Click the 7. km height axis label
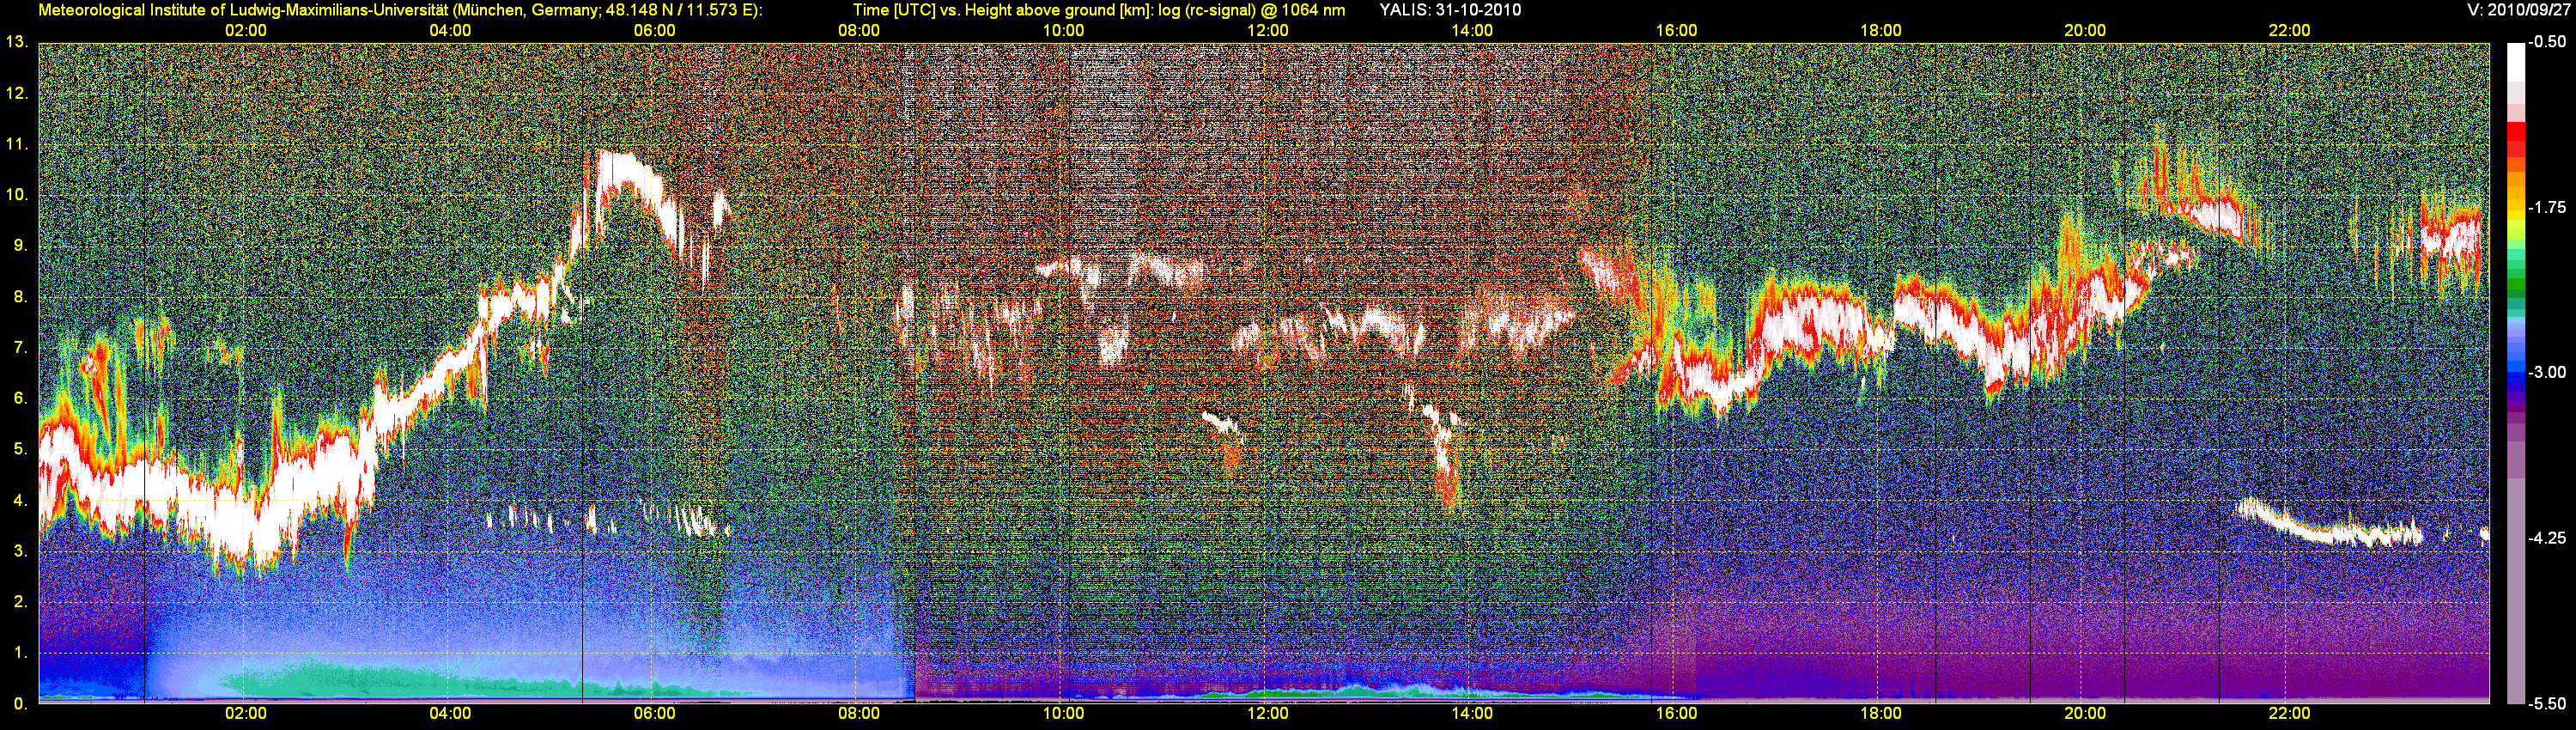The image size is (2576, 730). [20, 347]
